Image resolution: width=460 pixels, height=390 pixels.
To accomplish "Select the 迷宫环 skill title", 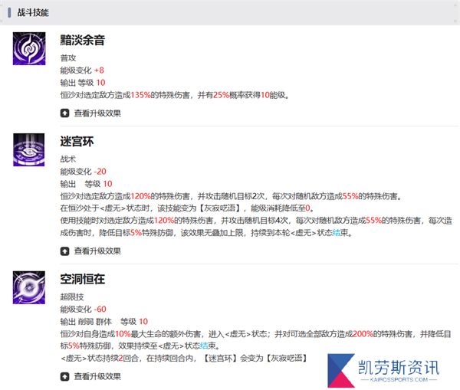I will (x=77, y=141).
